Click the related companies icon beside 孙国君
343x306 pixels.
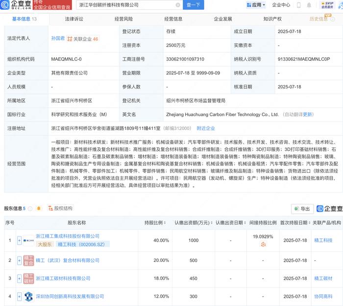point(70,39)
